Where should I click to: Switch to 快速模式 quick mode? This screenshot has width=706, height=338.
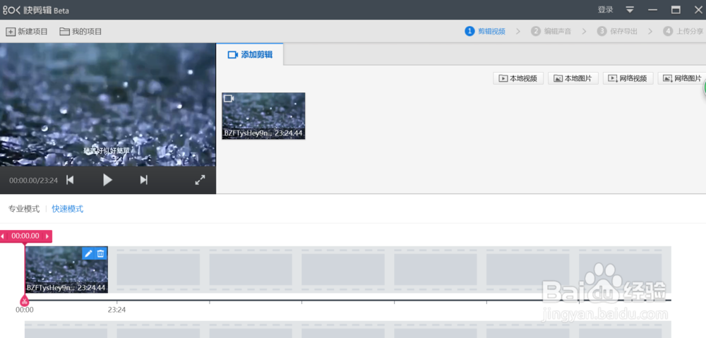click(68, 209)
